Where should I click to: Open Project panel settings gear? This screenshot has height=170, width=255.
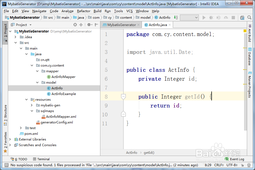pos(90,25)
